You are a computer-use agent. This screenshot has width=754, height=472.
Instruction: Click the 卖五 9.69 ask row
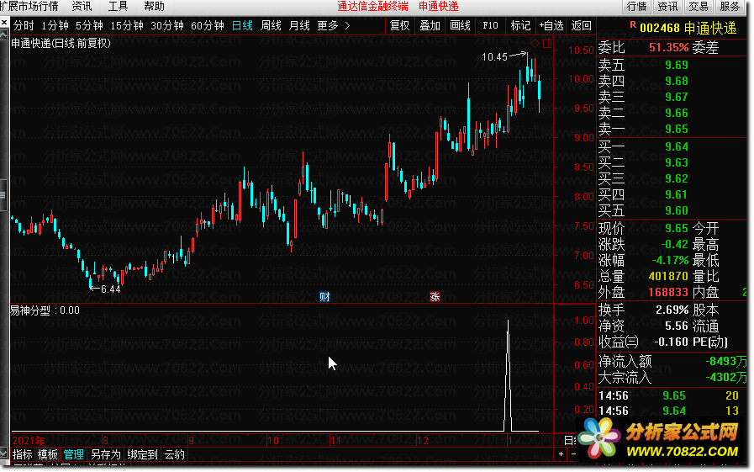[643, 65]
